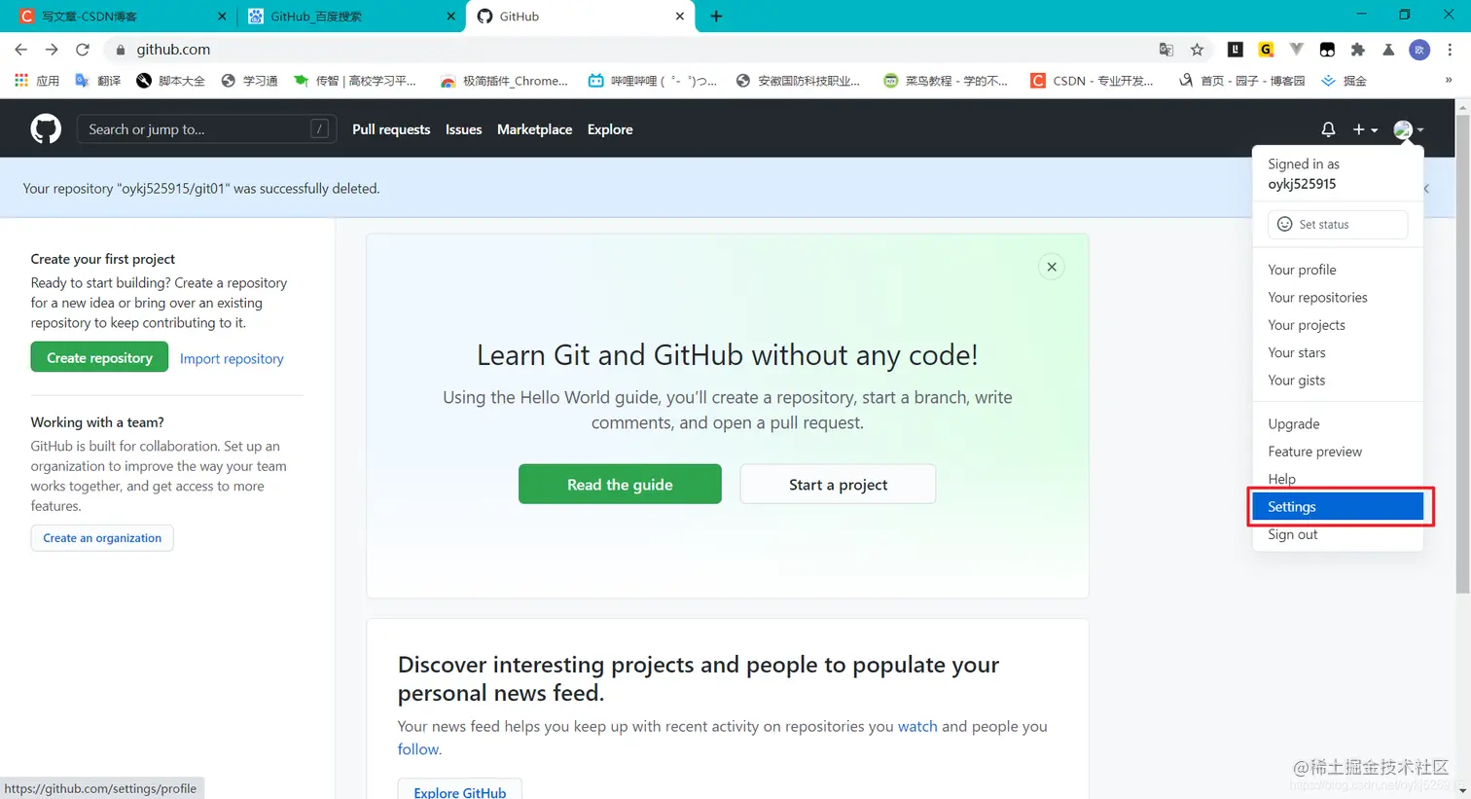Open the 掘金 bookmark

click(x=1344, y=81)
